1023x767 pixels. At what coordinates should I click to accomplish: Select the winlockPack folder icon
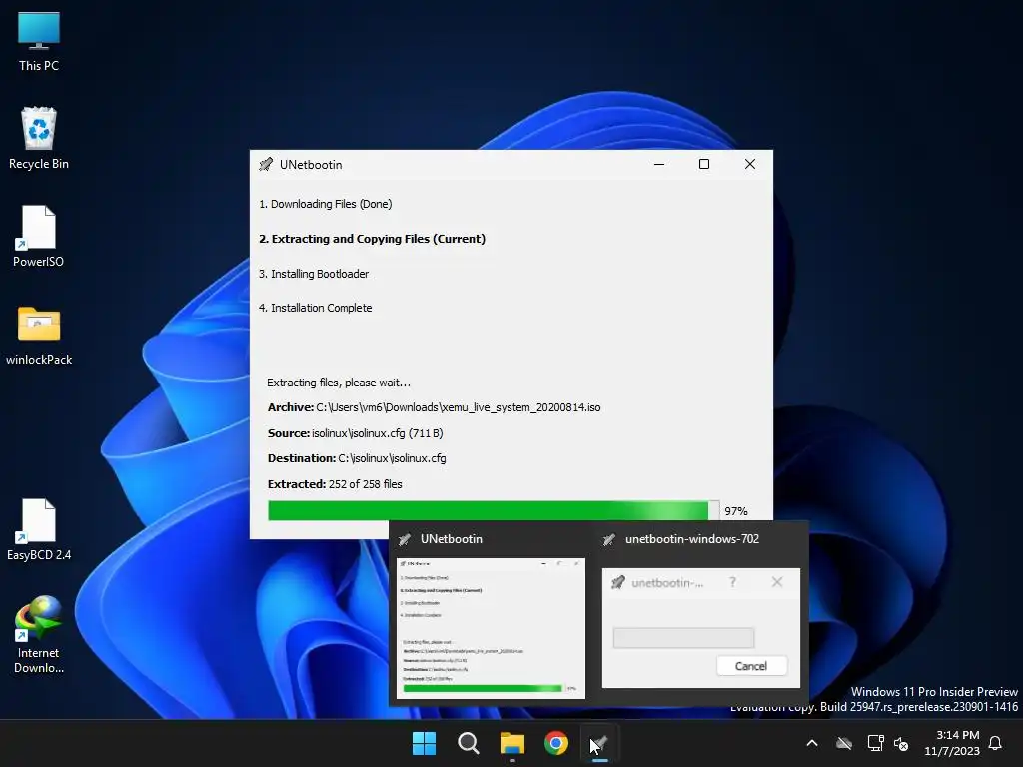39,336
